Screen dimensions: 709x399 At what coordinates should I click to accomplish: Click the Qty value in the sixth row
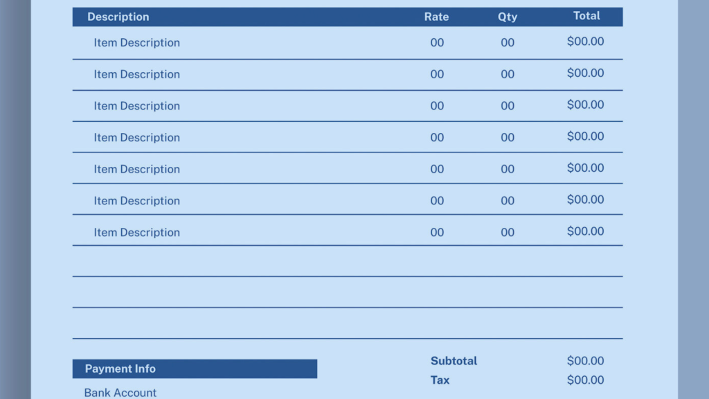pyautogui.click(x=508, y=201)
